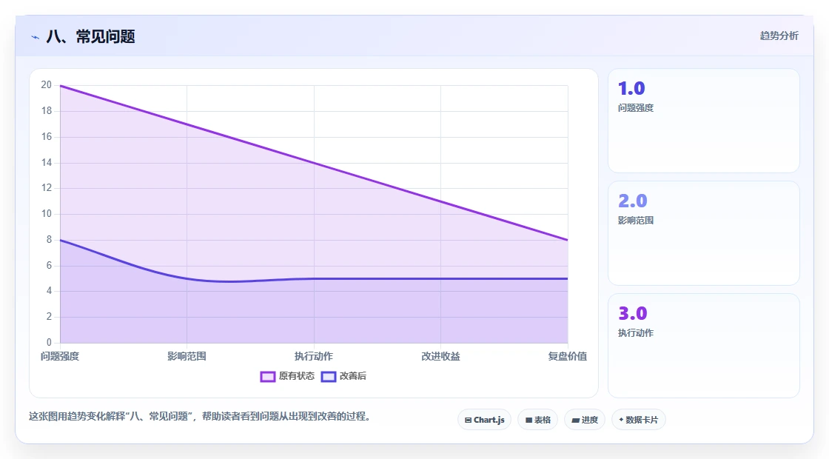
Task: Click the Chart.js tag icon
Action: click(468, 421)
